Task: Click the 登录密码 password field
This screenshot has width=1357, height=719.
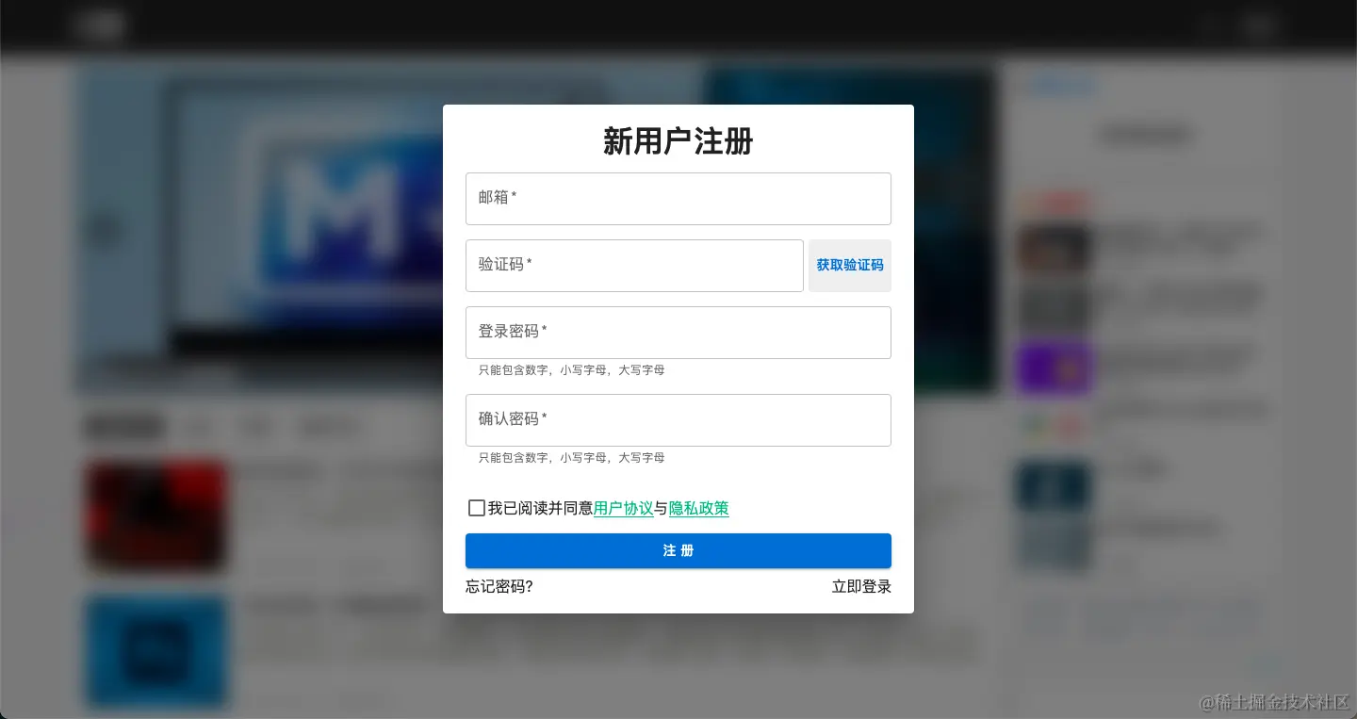Action: (678, 333)
